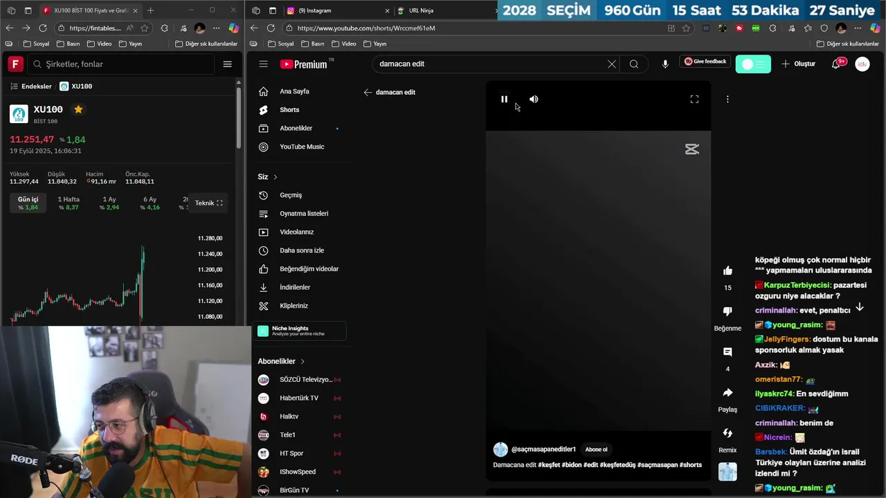Click Abone ol subscribe button
The height and width of the screenshot is (498, 886).
(x=597, y=450)
